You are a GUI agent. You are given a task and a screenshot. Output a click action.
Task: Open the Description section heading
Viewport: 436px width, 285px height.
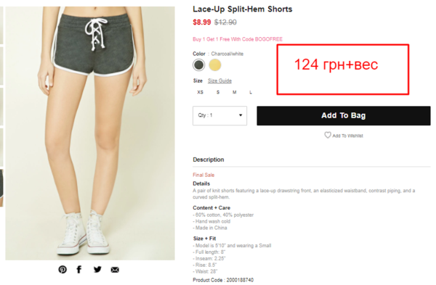point(209,160)
